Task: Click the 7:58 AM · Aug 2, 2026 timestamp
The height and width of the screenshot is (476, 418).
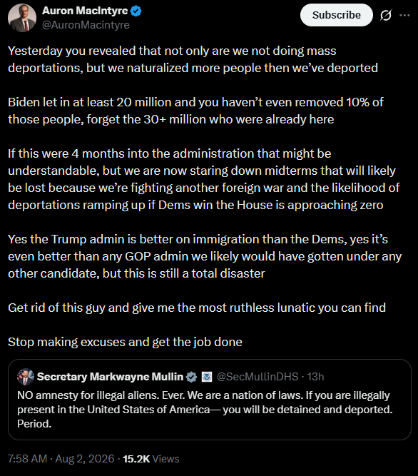Action: (x=61, y=459)
